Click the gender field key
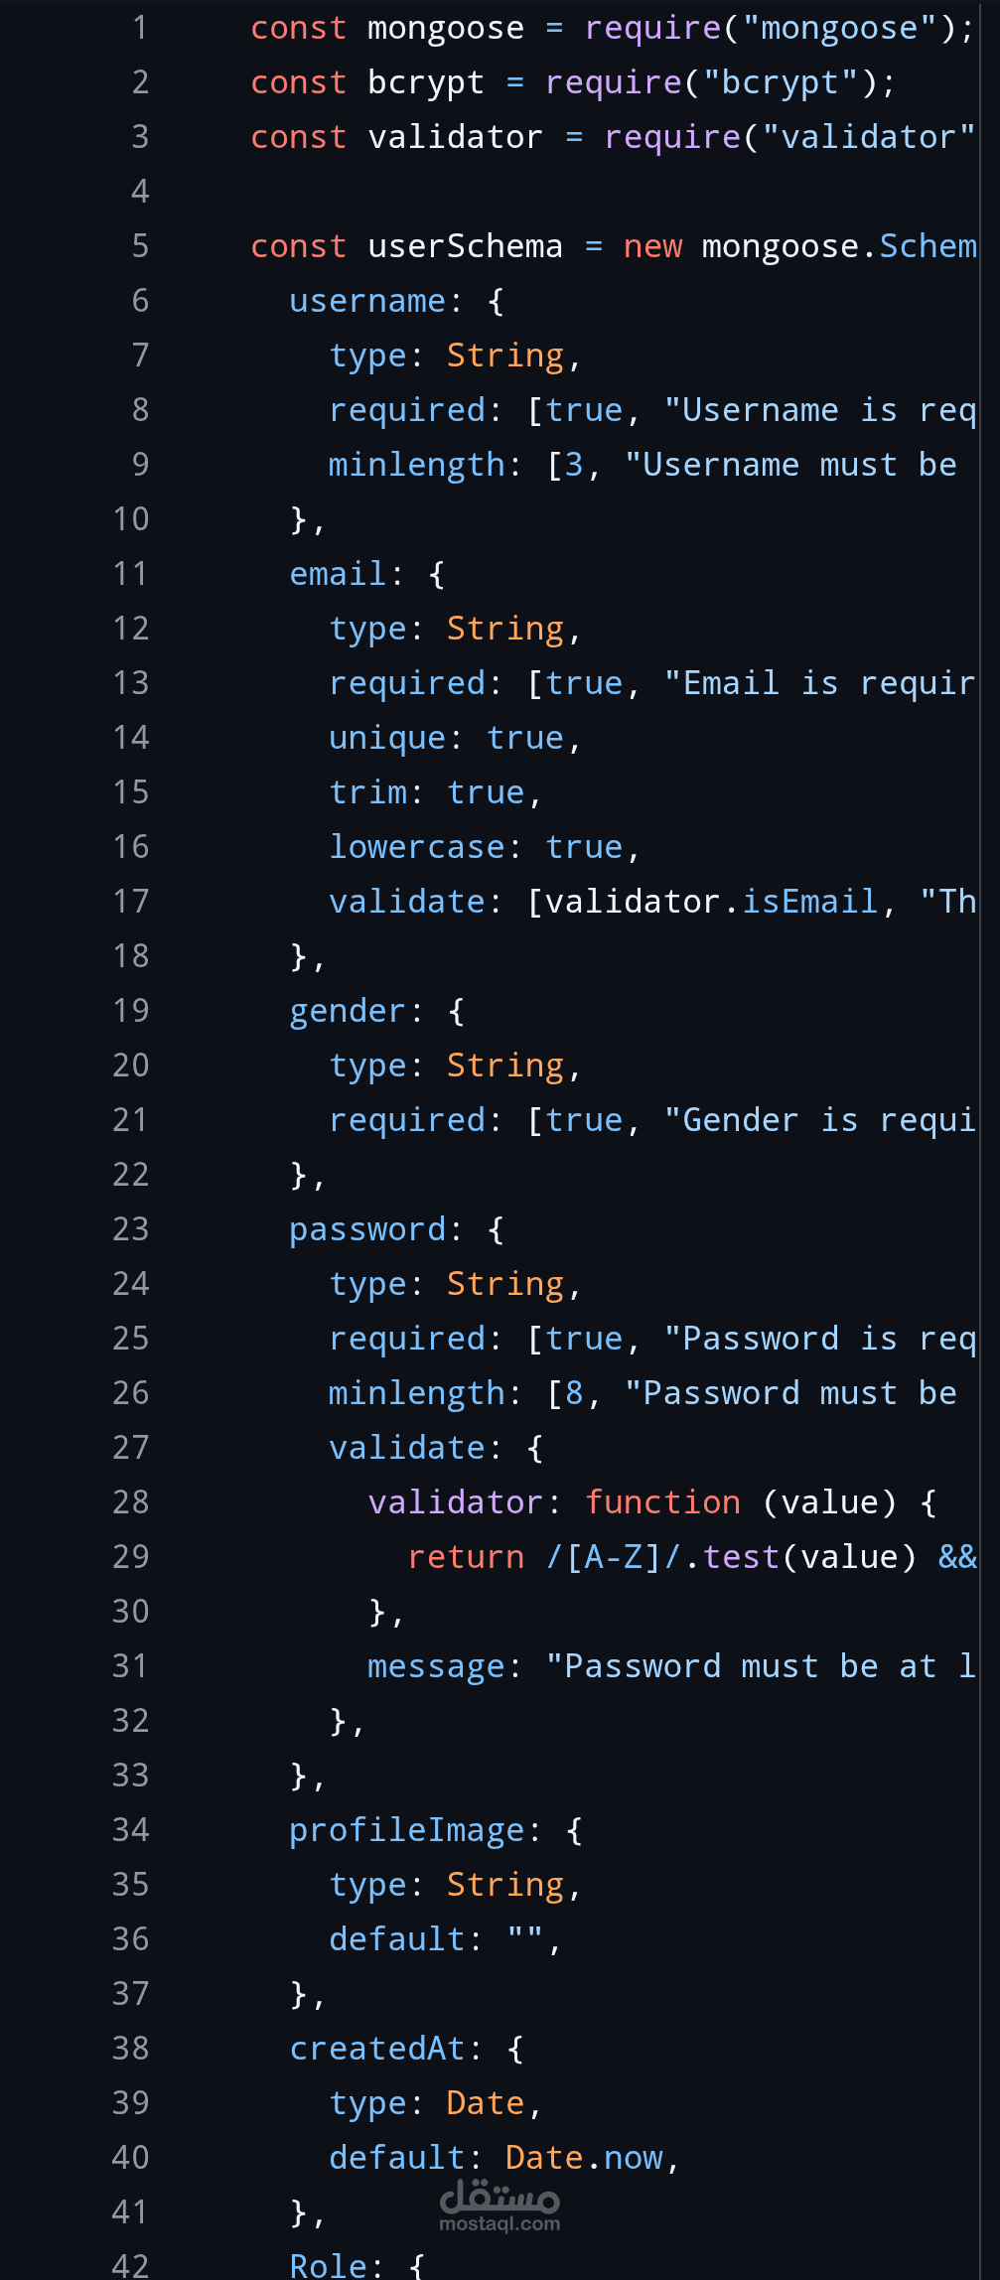 coord(348,1011)
